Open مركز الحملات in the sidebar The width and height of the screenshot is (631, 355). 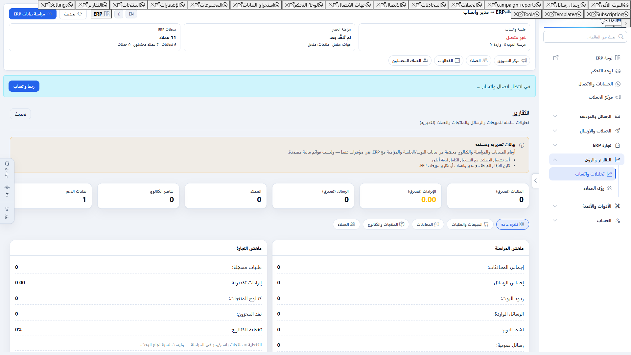(604, 97)
